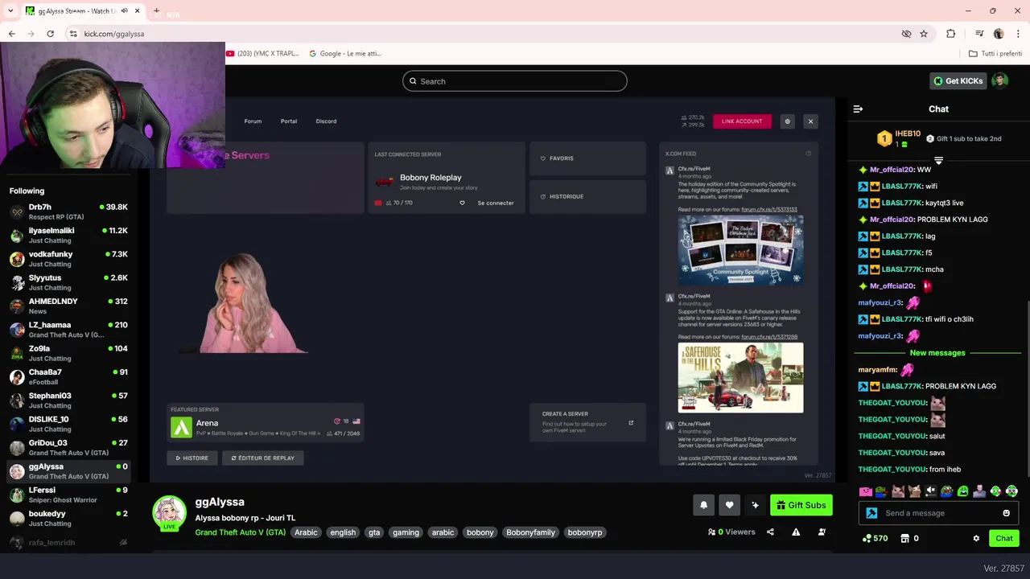Open a new browser tab
The height and width of the screenshot is (579, 1030).
coord(156,11)
